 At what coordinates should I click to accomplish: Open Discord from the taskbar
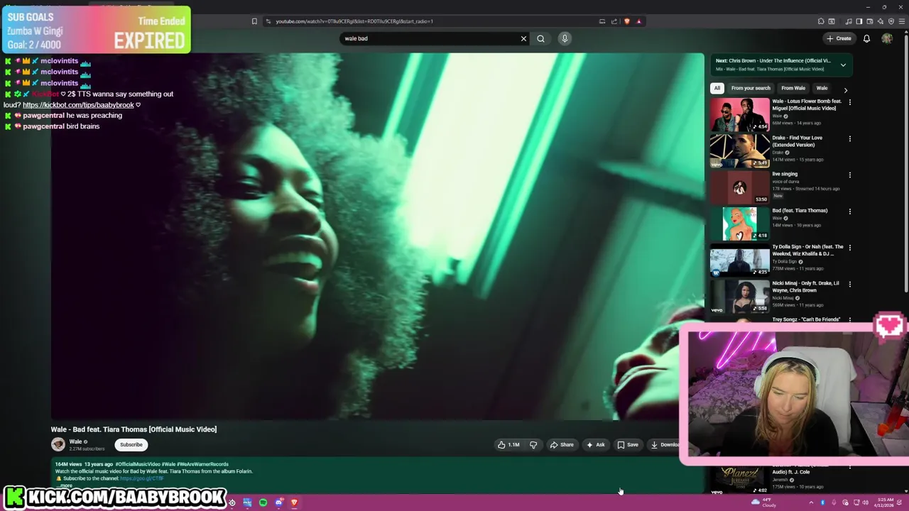click(x=278, y=502)
